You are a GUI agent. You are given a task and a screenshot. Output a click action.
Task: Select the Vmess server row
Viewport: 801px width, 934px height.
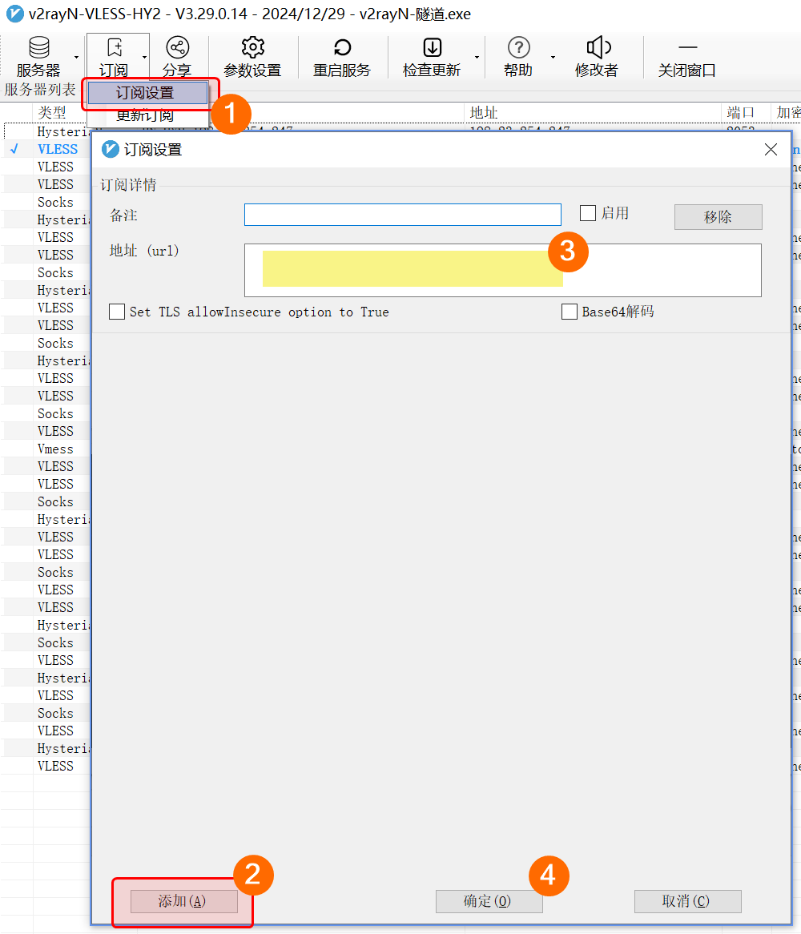[x=55, y=449]
